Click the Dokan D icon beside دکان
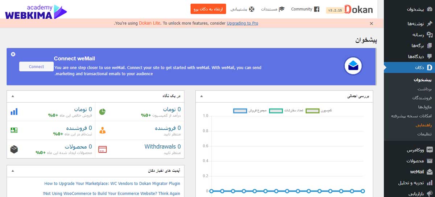 (430, 67)
